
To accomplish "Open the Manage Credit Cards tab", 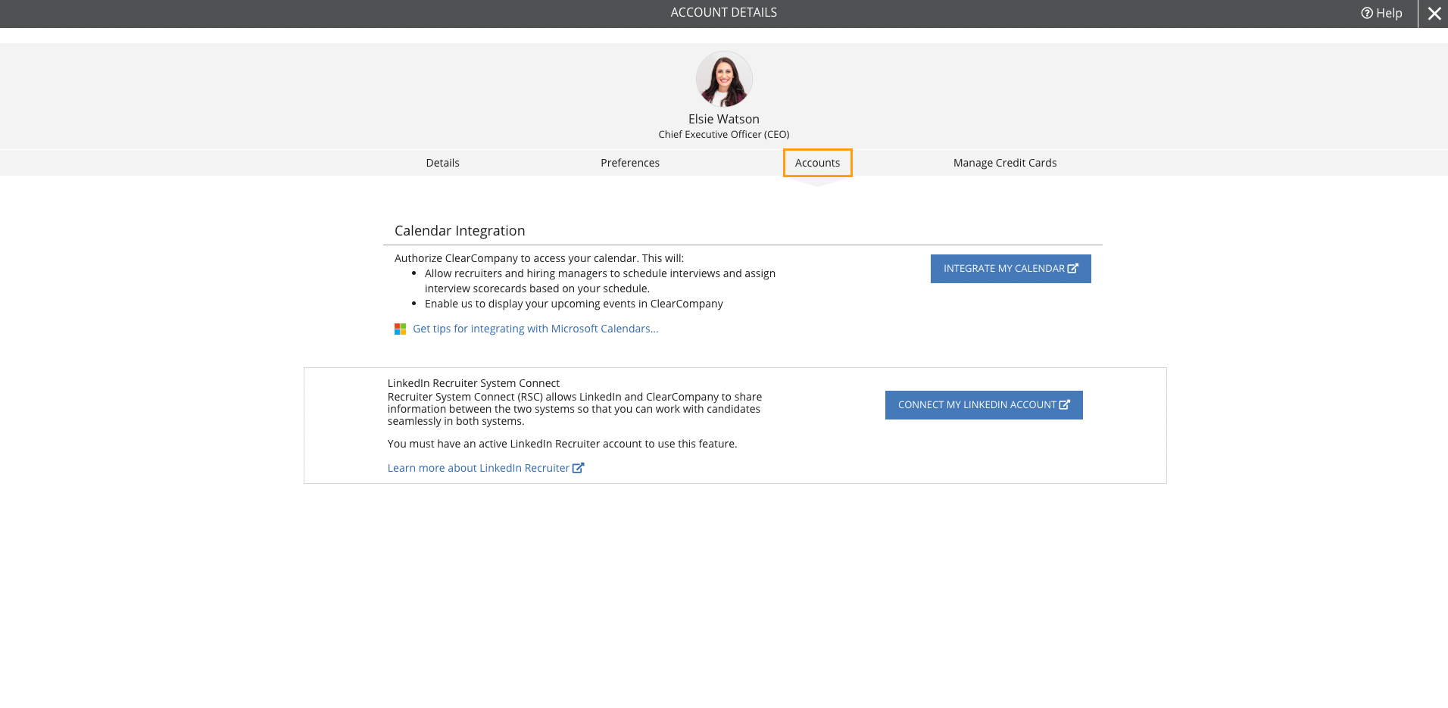I will 1005,163.
